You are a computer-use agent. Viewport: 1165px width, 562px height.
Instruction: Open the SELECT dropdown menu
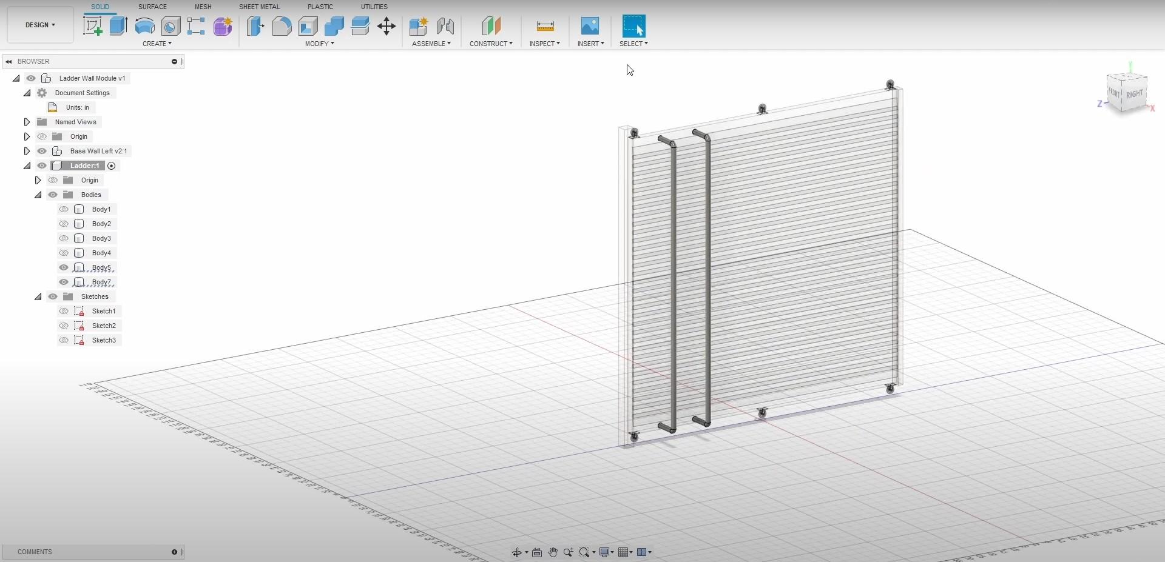pyautogui.click(x=633, y=44)
